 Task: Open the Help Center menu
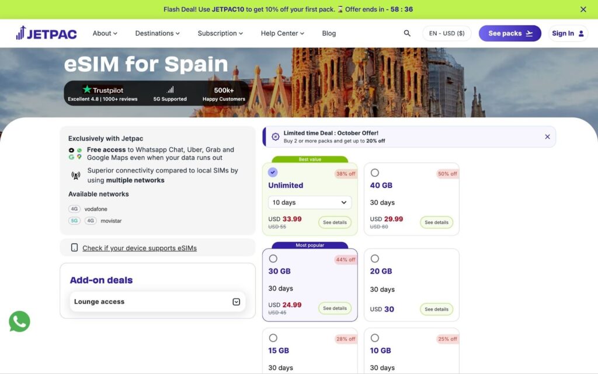pos(282,33)
